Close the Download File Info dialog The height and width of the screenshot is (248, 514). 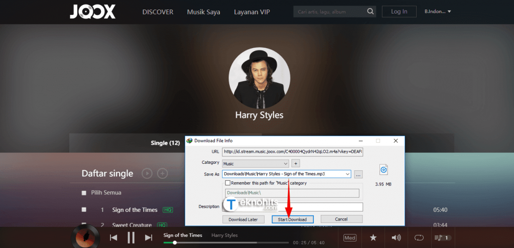point(396,141)
